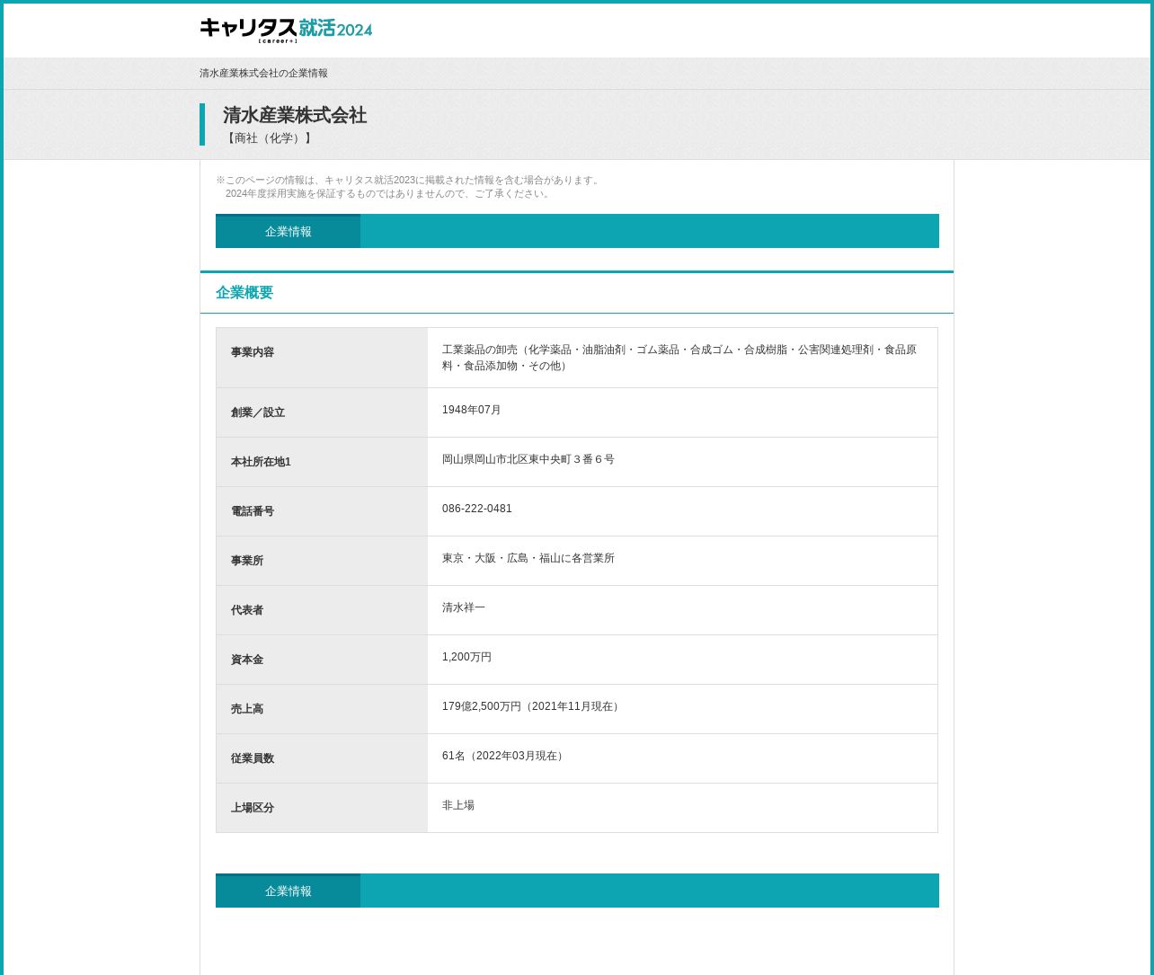
Task: Click the キャリタス就活2024 logo
Action: pos(286,30)
